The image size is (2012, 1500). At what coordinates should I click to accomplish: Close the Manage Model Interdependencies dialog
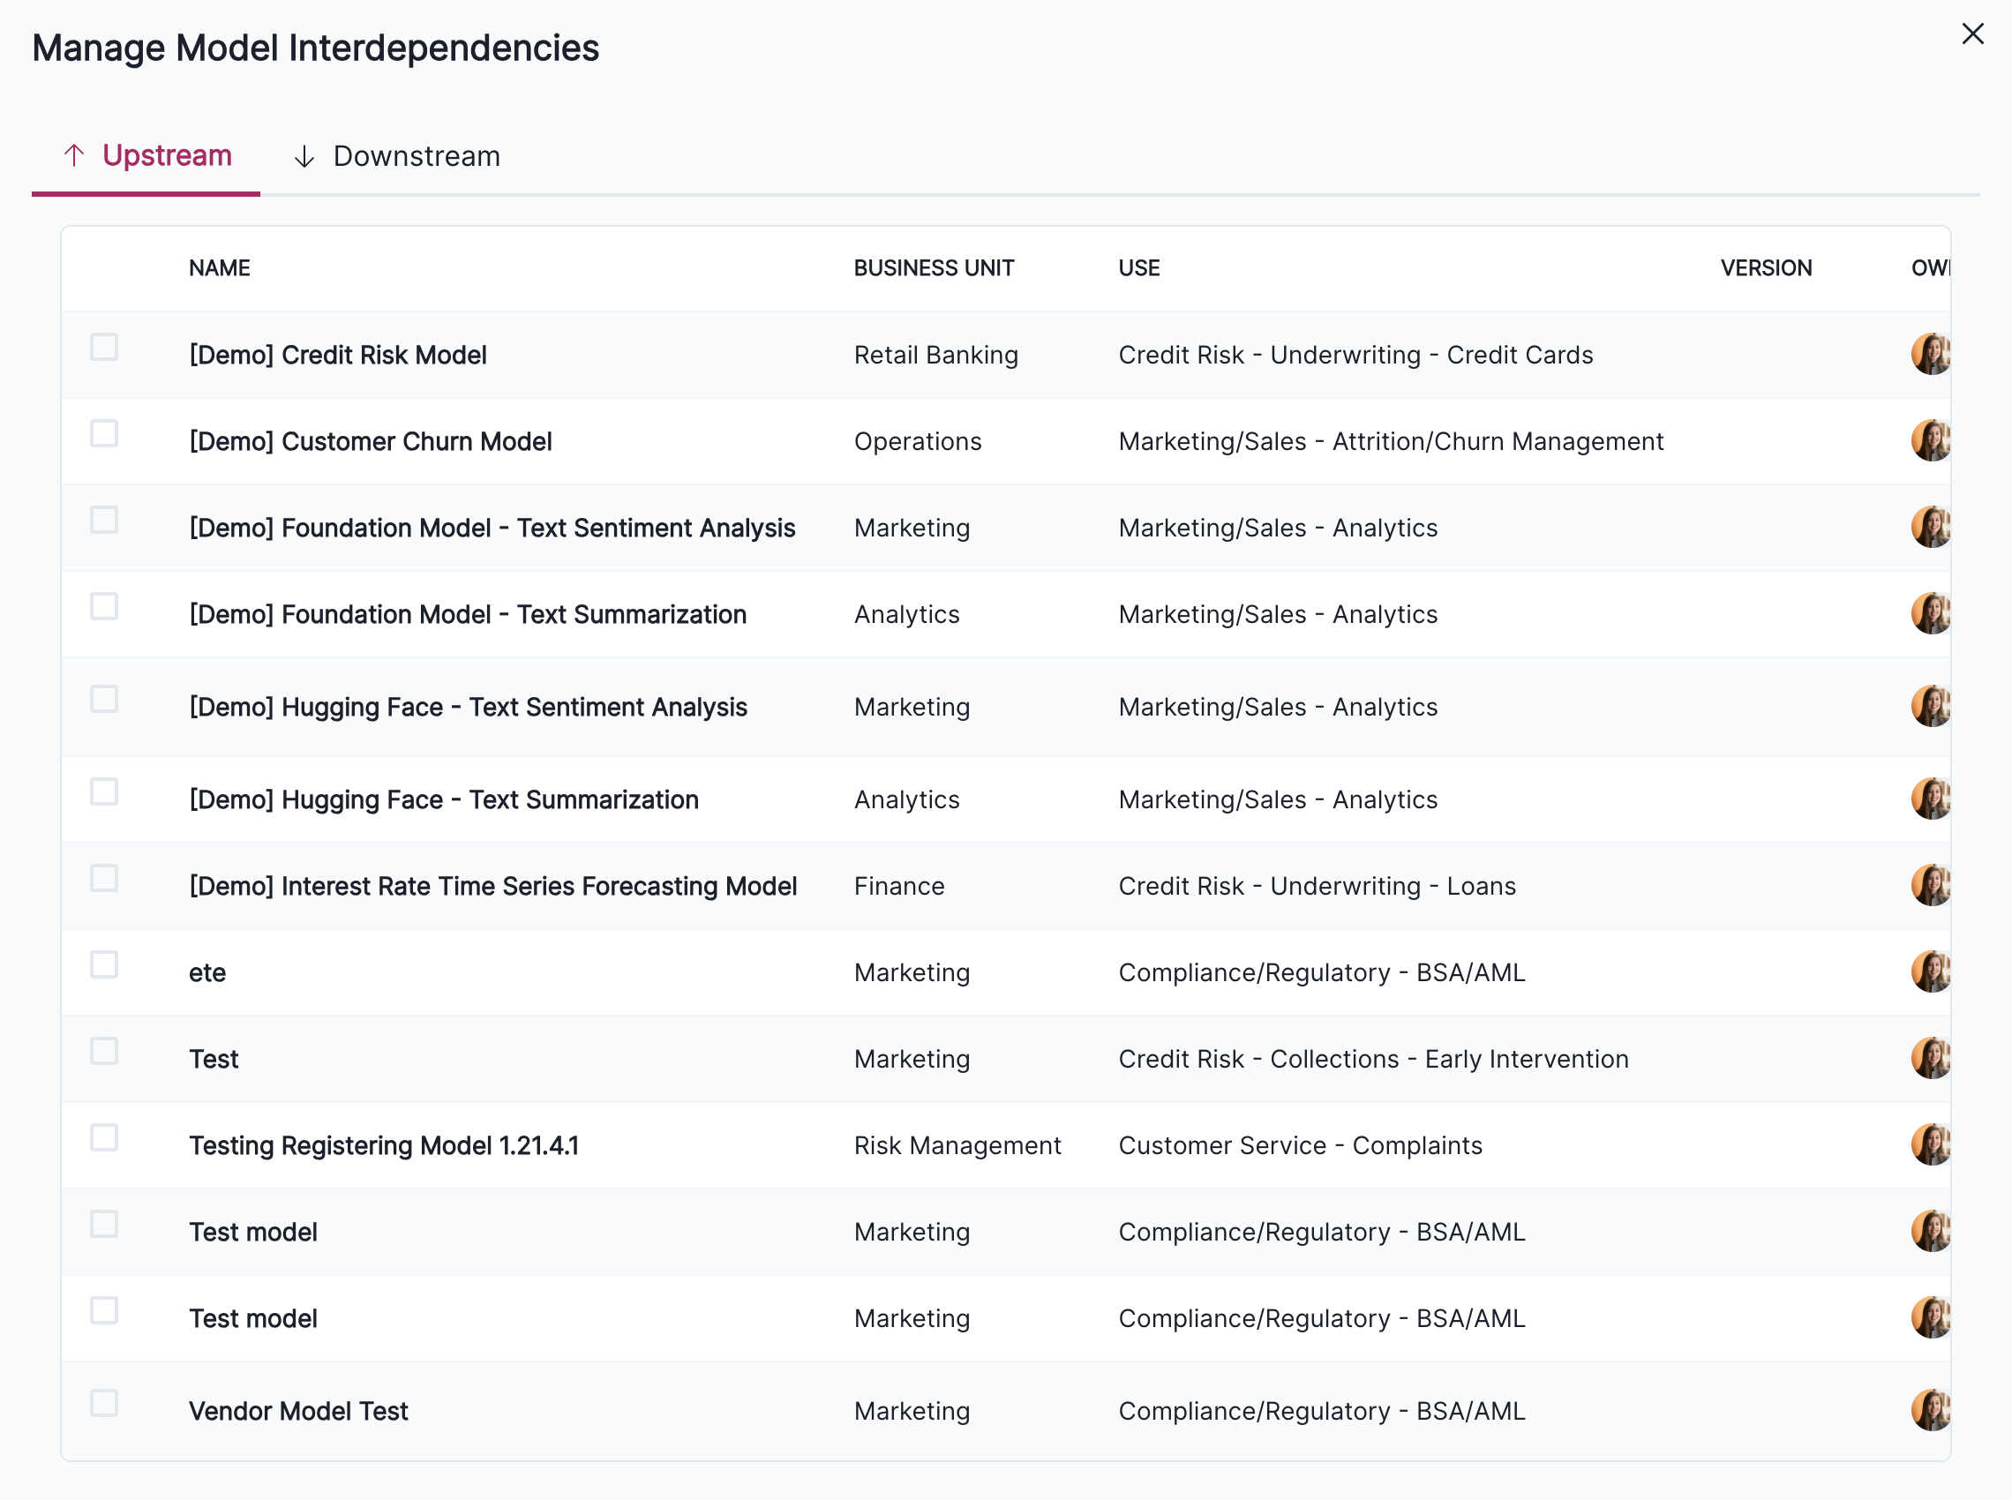pos(1973,34)
